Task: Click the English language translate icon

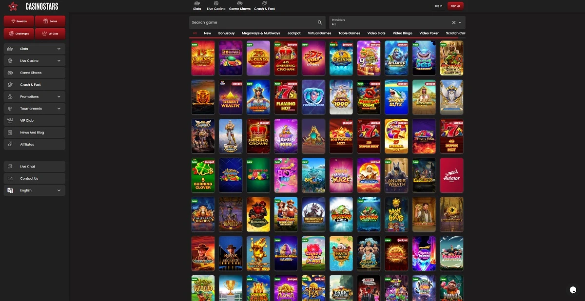Action: [10, 190]
